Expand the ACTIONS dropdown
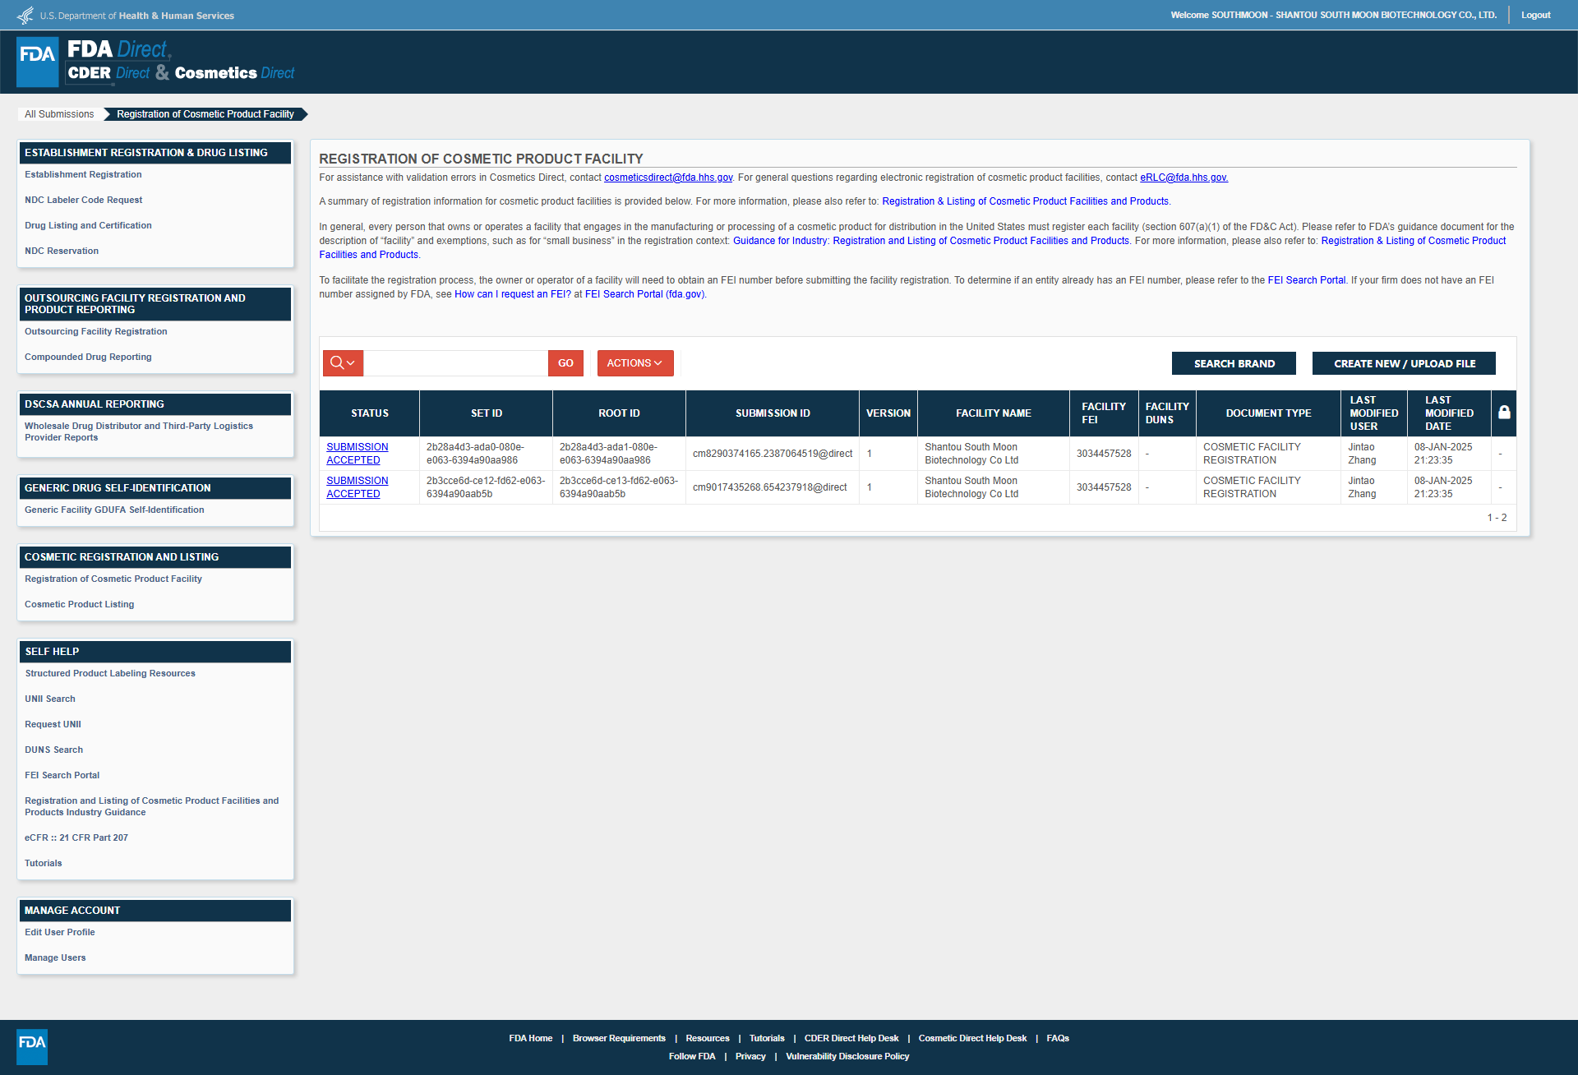This screenshot has width=1578, height=1075. click(x=634, y=363)
